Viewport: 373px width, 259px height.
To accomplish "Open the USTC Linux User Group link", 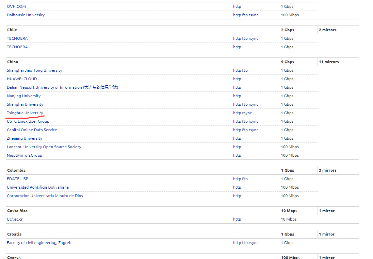I will tap(28, 121).
